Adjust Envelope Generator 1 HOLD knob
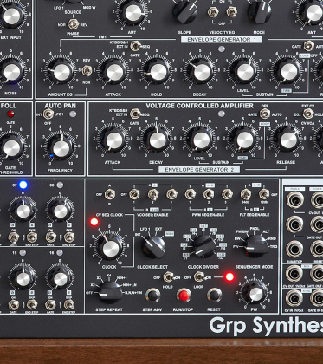This screenshot has width=323, height=364. click(x=158, y=72)
